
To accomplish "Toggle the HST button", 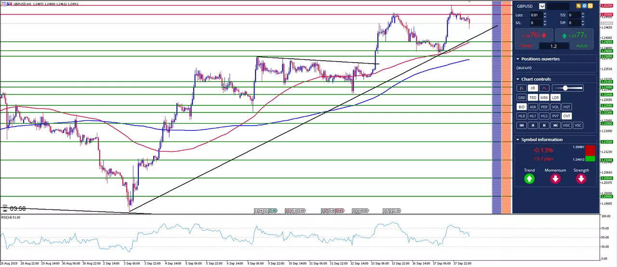I will (567, 107).
